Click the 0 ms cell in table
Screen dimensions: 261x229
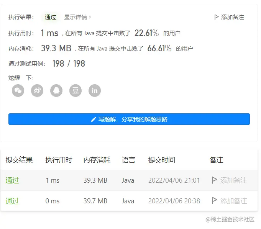[53, 201]
